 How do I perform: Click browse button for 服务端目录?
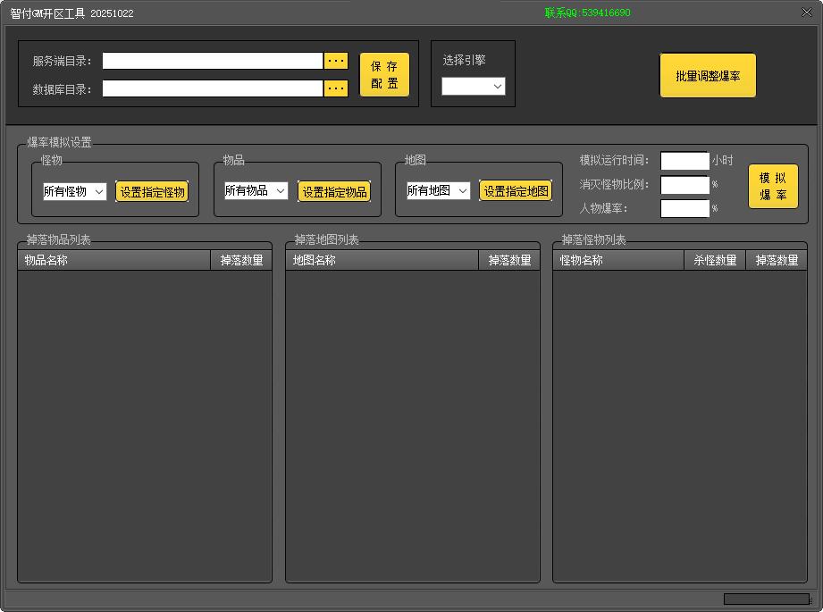335,61
